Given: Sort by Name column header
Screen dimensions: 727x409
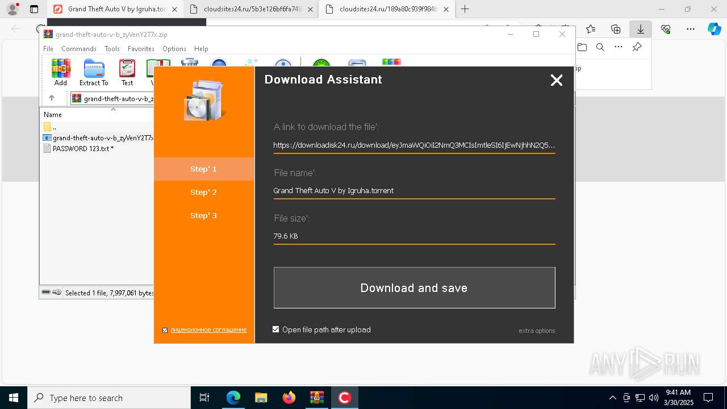Looking at the screenshot, I should tap(53, 114).
